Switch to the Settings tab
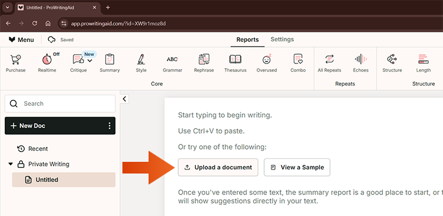Screen dimensions: 443x216 tap(282, 39)
